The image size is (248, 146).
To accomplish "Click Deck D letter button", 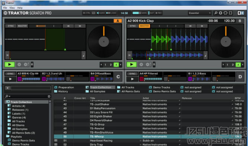I will click(240, 77).
